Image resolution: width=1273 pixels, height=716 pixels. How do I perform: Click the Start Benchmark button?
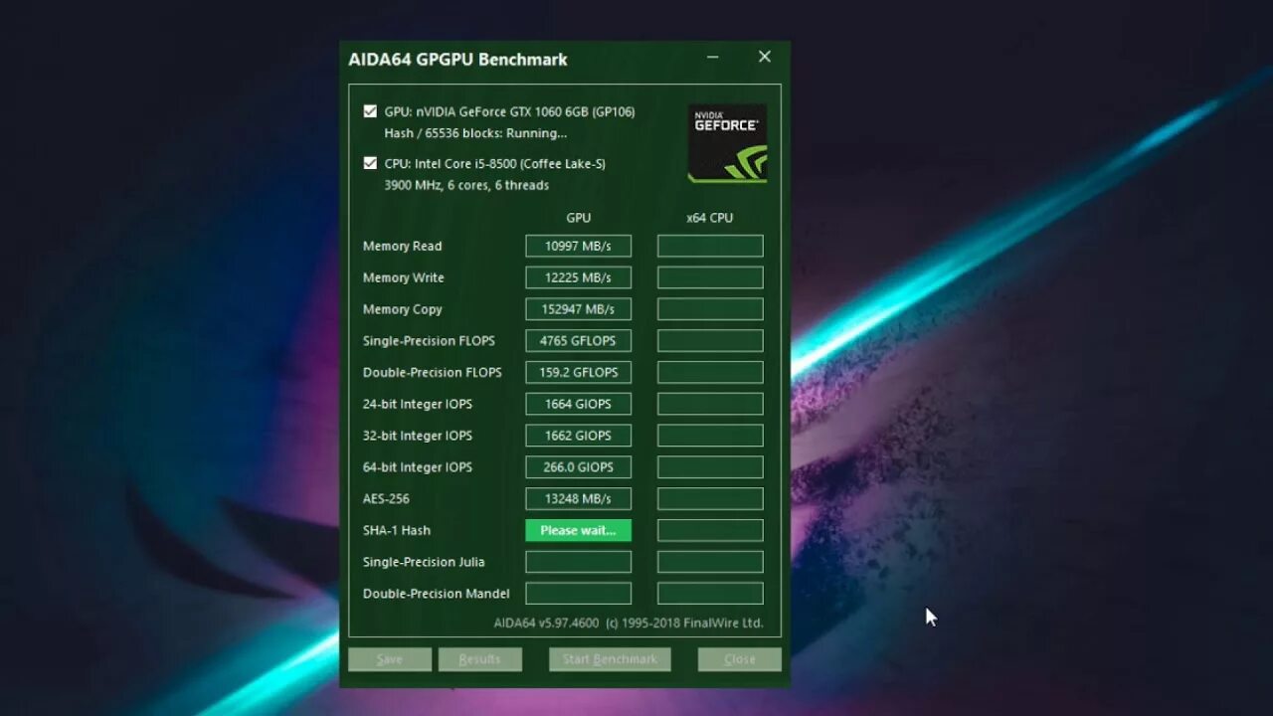tap(610, 659)
